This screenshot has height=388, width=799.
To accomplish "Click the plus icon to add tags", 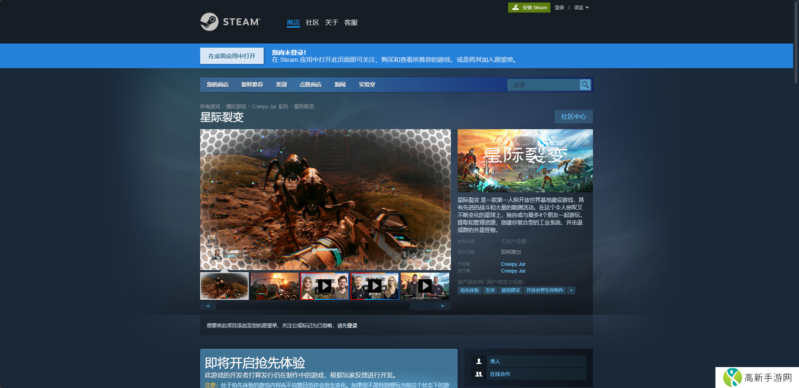I will 571,291.
